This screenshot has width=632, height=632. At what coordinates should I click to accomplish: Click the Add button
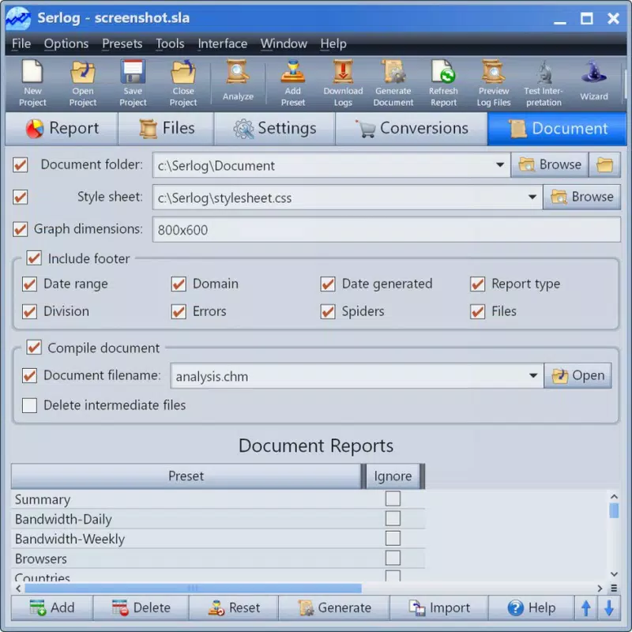tap(52, 608)
